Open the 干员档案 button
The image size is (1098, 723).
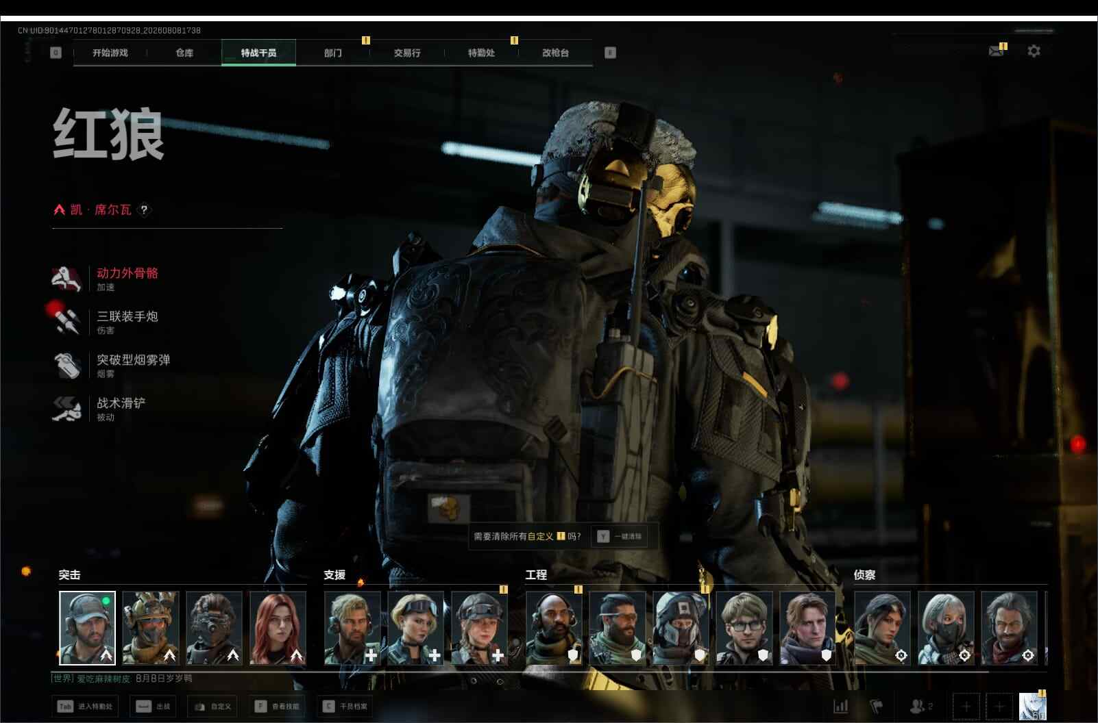pyautogui.click(x=345, y=707)
